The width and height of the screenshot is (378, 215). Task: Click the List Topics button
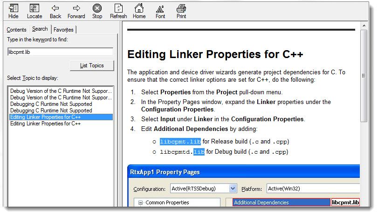tap(91, 65)
